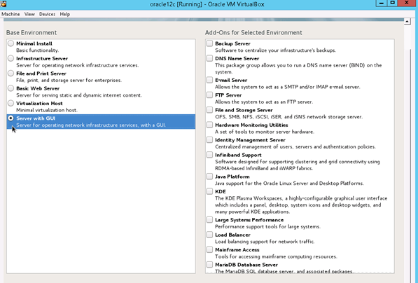Image resolution: width=418 pixels, height=283 pixels.
Task: Tick the MariaDB Database Server checkbox
Action: [x=210, y=265]
